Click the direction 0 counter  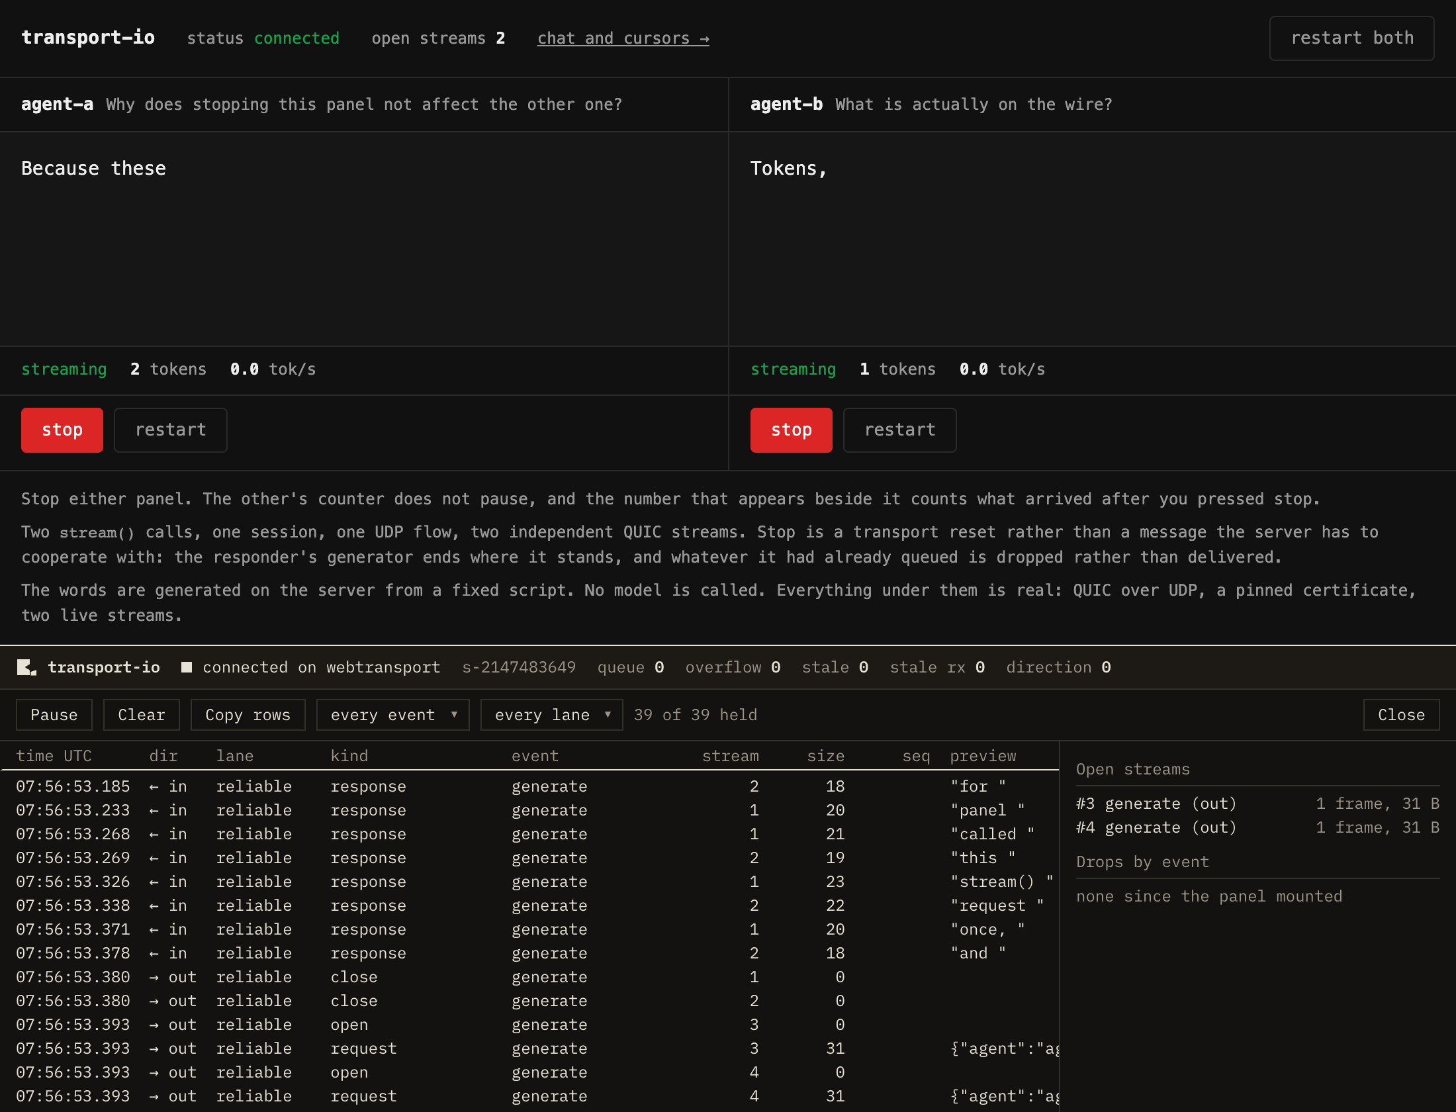coord(1059,667)
